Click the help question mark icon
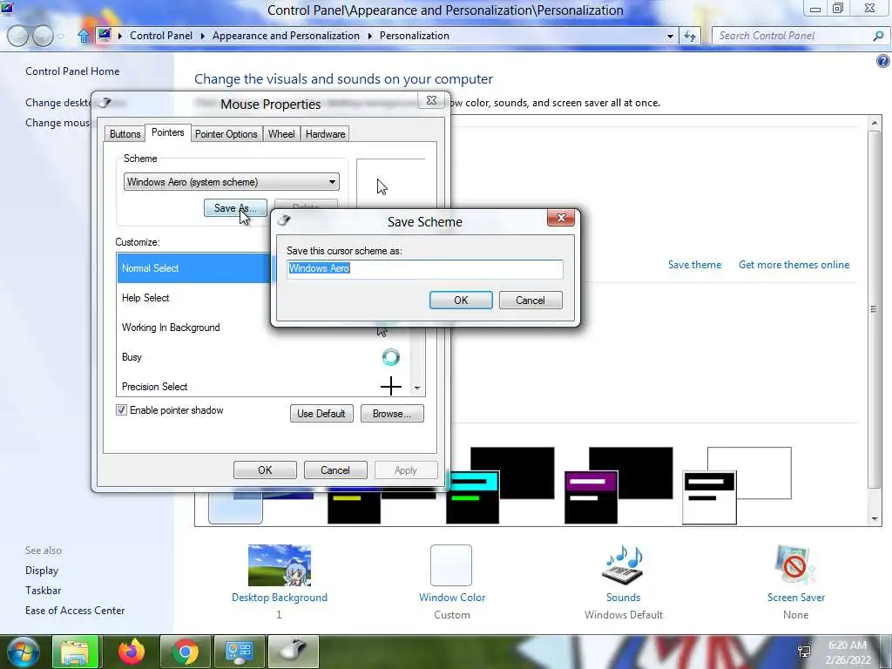This screenshot has height=669, width=892. click(x=883, y=62)
